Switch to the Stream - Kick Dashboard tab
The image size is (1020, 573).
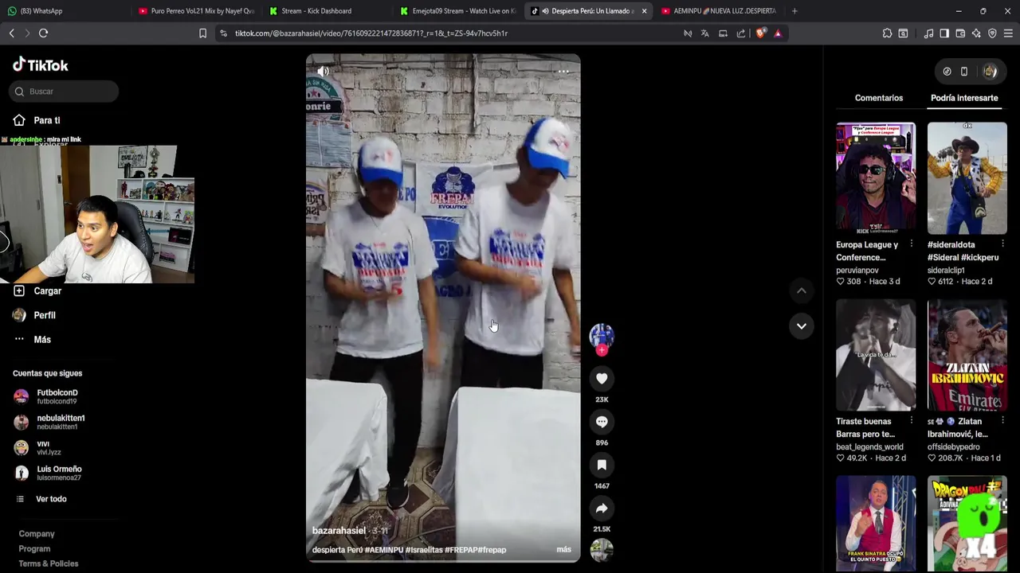[327, 11]
